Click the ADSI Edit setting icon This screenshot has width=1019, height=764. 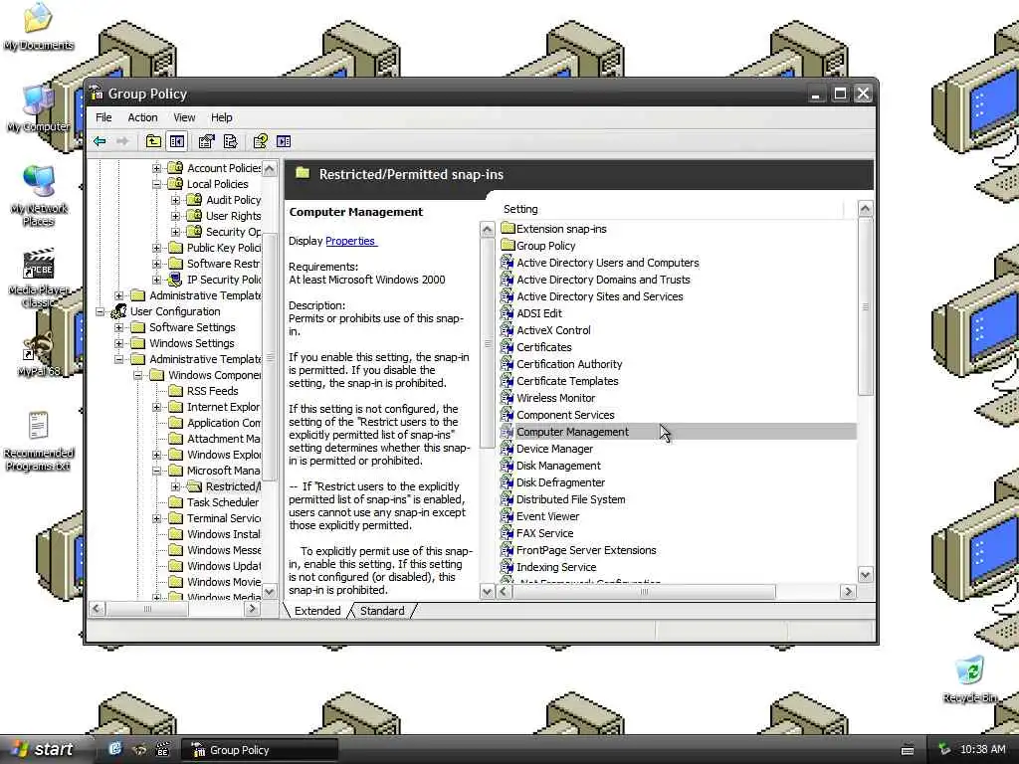(508, 313)
